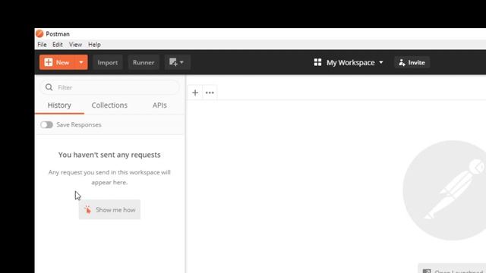Toggle the Save Responses switch
This screenshot has width=486, height=273.
point(46,124)
